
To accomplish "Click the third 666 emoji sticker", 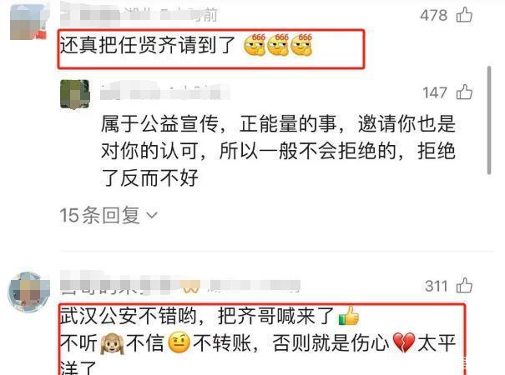I will 301,45.
